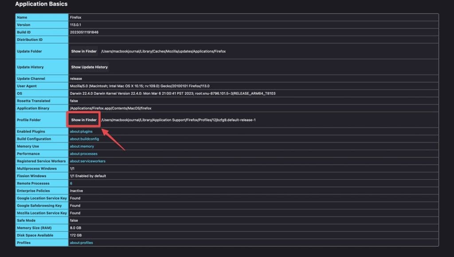Click the Update Folder path text
Image resolution: width=454 pixels, height=257 pixels.
pos(163,51)
